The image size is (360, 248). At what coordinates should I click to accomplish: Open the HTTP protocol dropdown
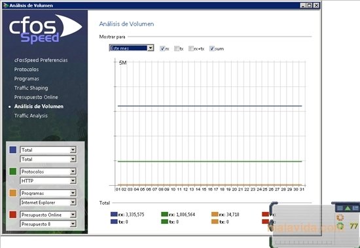[48, 181]
